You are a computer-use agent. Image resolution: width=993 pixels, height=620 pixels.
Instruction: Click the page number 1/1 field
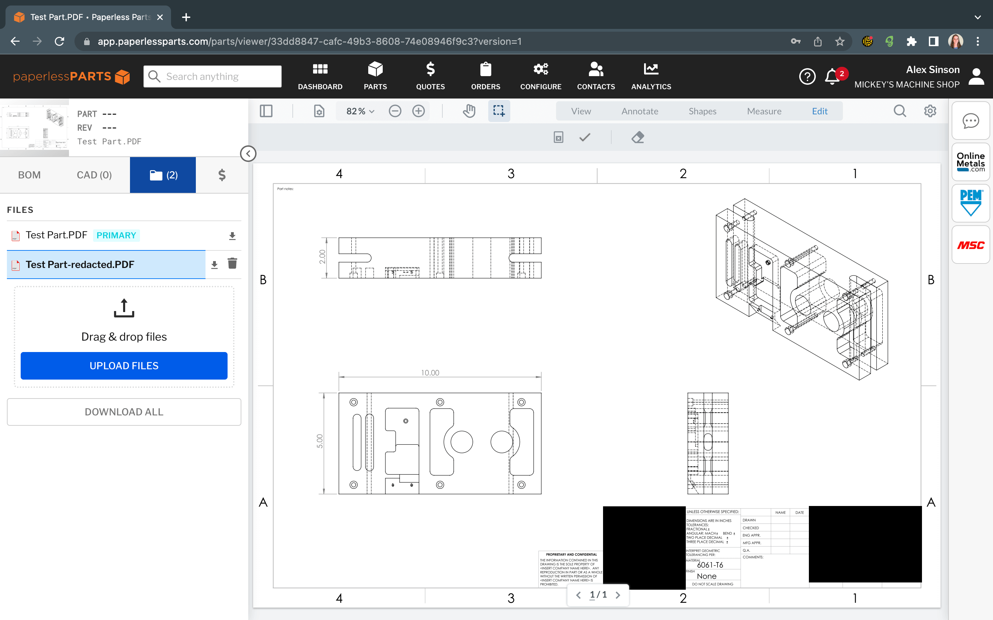pos(598,595)
